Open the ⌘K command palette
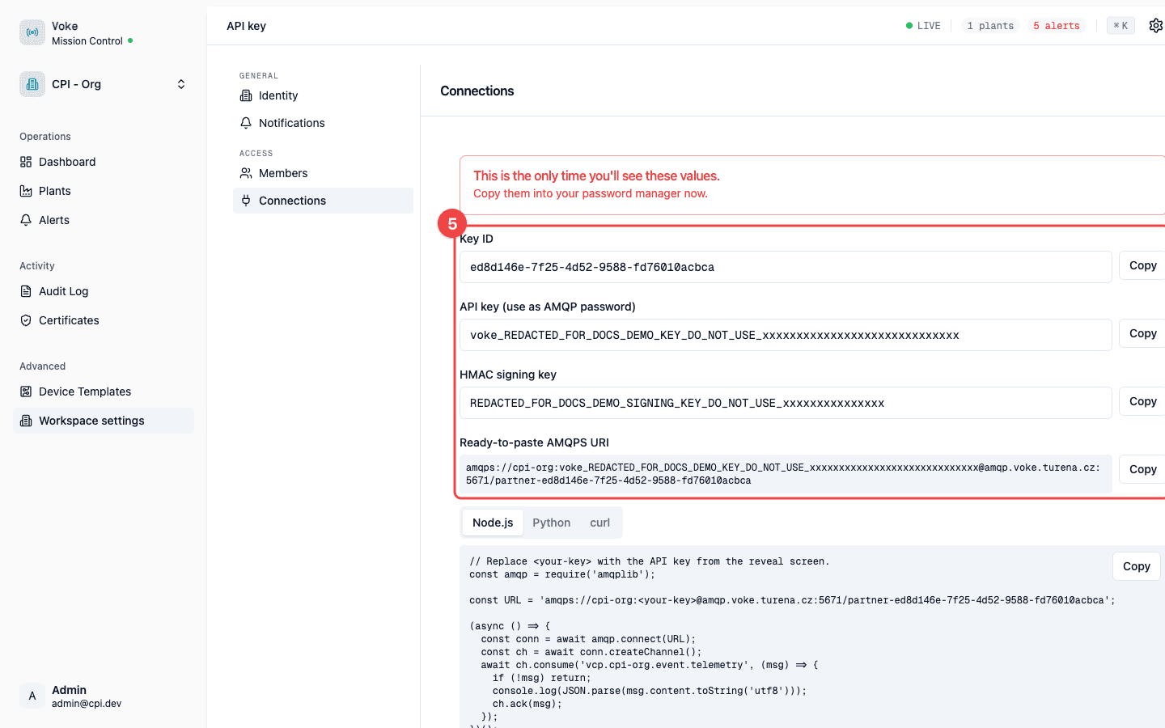Screen dimensions: 1165x728 [1121, 26]
